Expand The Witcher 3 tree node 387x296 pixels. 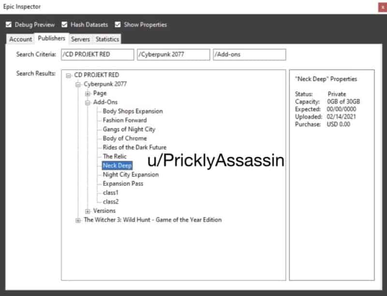[78, 220]
